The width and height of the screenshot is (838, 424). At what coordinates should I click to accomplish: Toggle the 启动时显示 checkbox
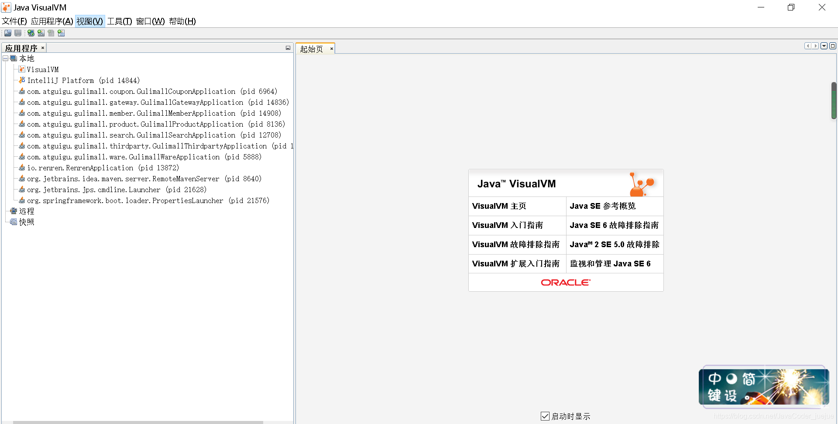click(x=545, y=416)
